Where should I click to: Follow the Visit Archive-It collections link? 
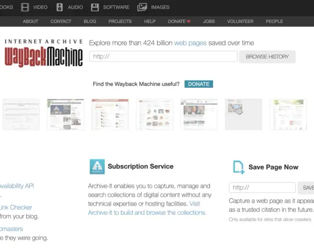[147, 213]
